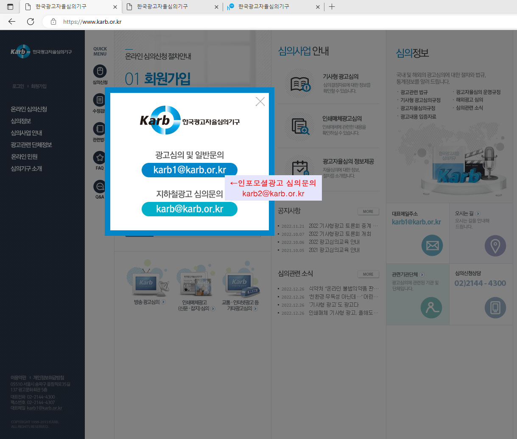Click MORE button beside 공지사항
This screenshot has height=439, width=517.
[x=368, y=211]
